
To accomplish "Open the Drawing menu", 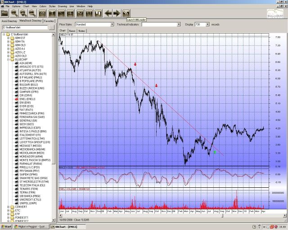I will (63, 6).
